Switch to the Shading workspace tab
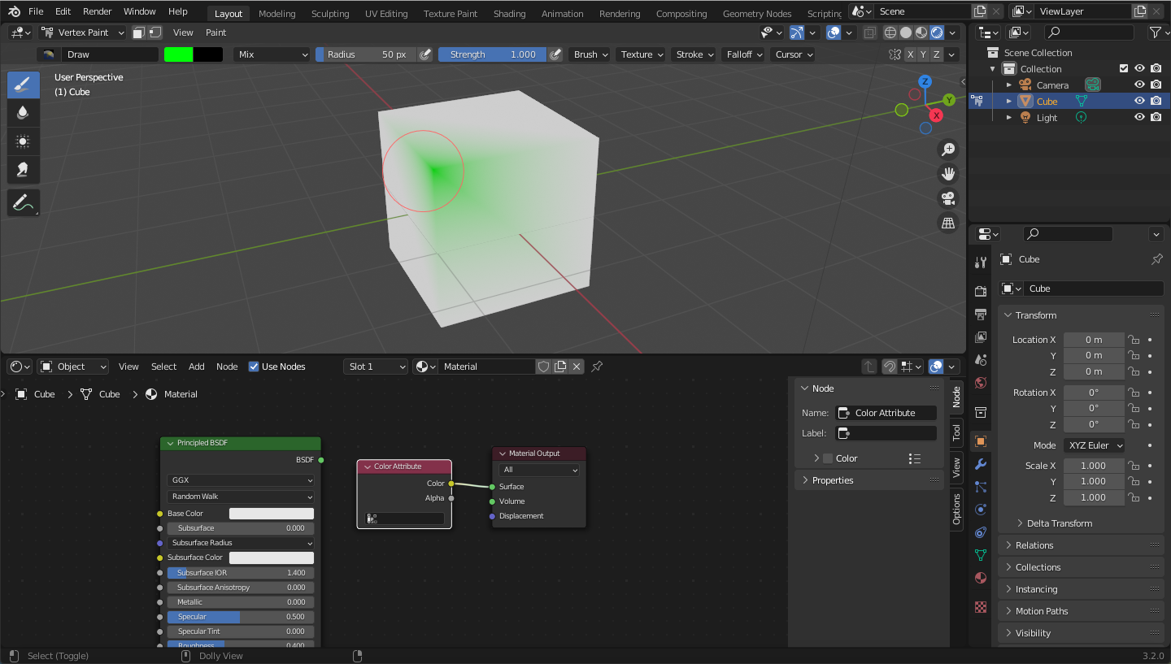 [509, 14]
